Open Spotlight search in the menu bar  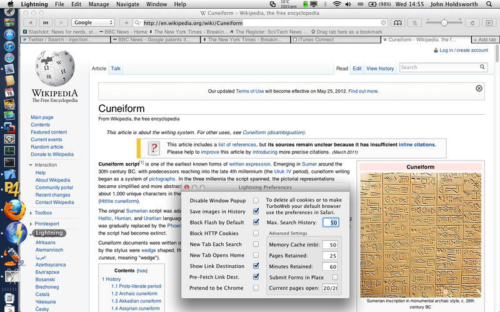[x=489, y=4]
